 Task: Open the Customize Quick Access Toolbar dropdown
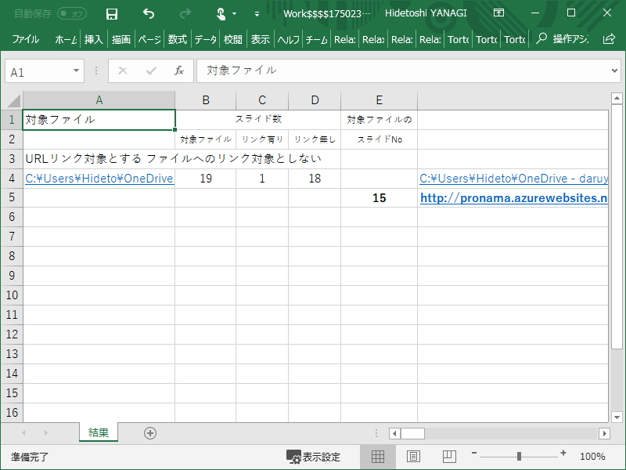256,13
